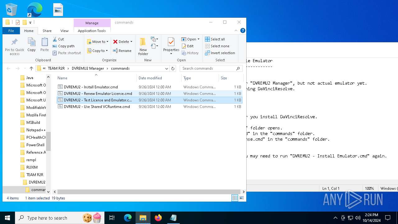Screen dimensions: 398x224
Task: Click History in Open group
Action: (190, 53)
